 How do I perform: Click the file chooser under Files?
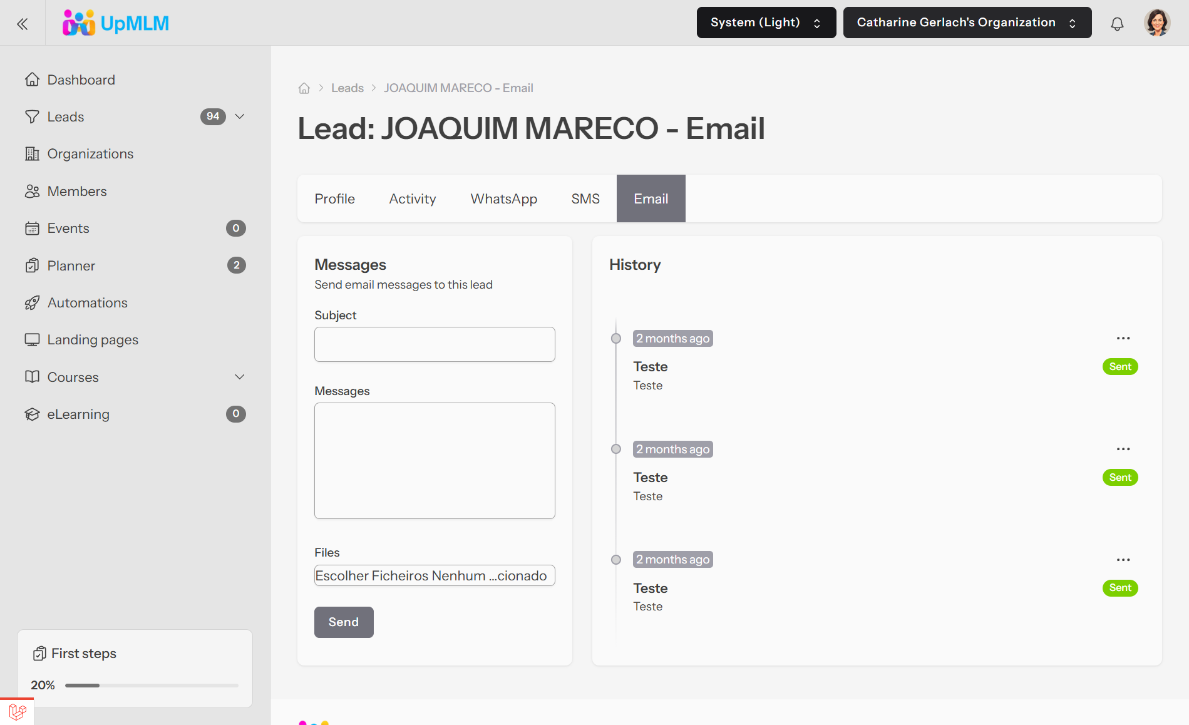point(435,576)
